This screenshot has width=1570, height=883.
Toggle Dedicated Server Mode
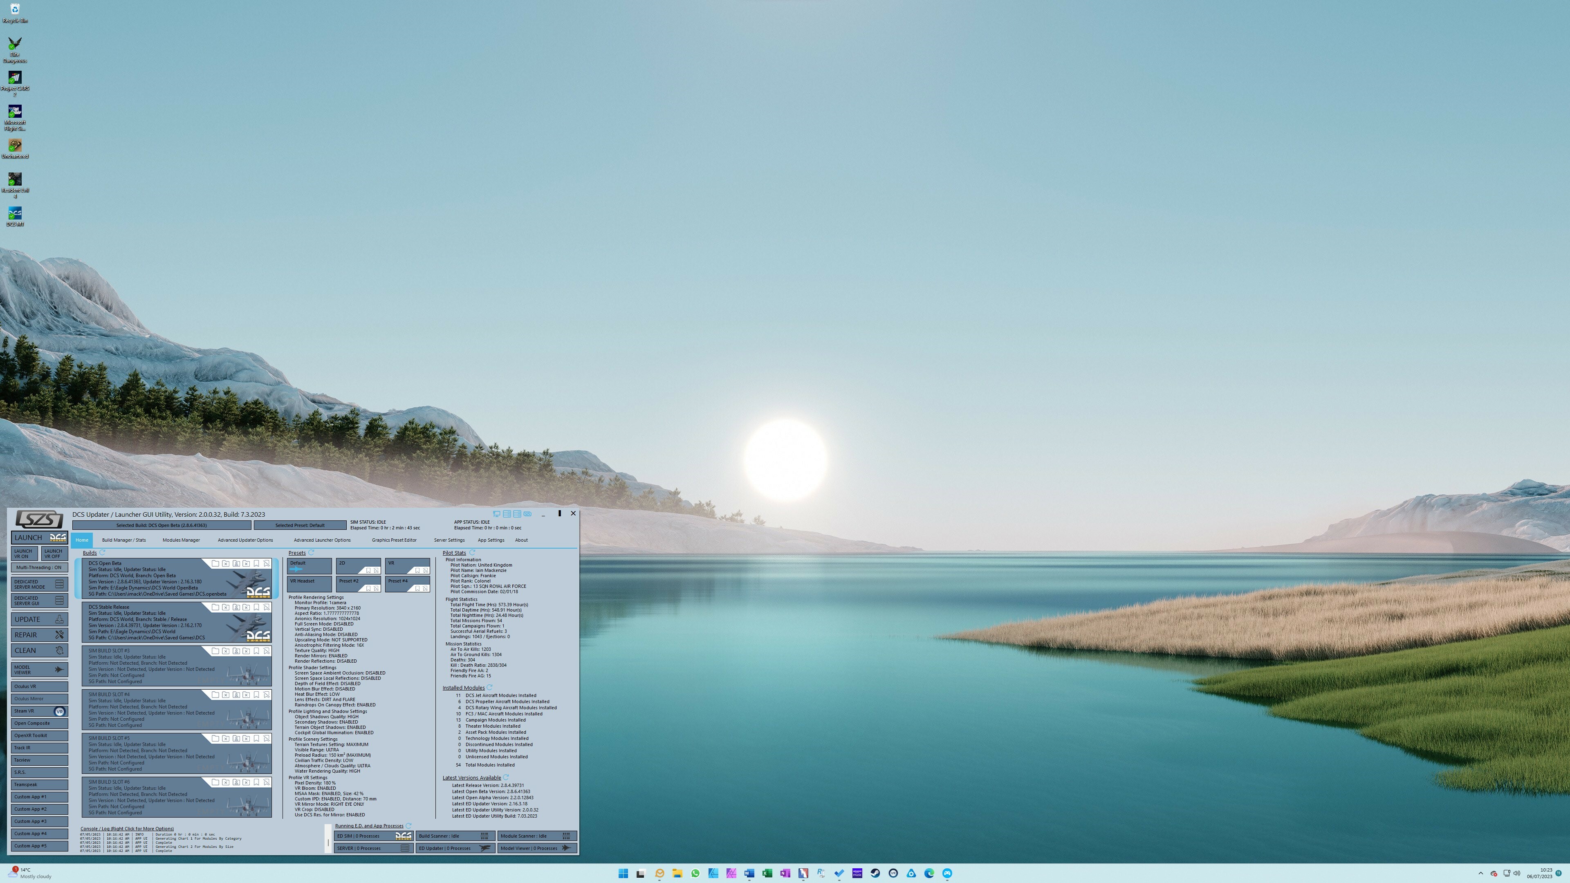pyautogui.click(x=39, y=585)
